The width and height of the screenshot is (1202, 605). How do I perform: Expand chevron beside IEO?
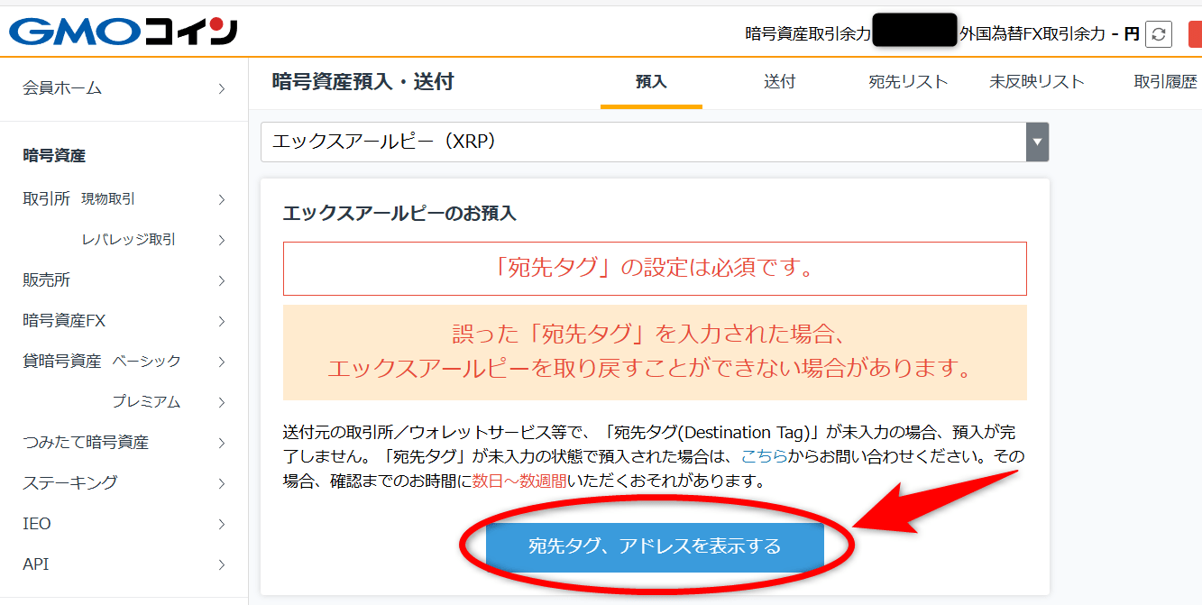click(x=222, y=524)
